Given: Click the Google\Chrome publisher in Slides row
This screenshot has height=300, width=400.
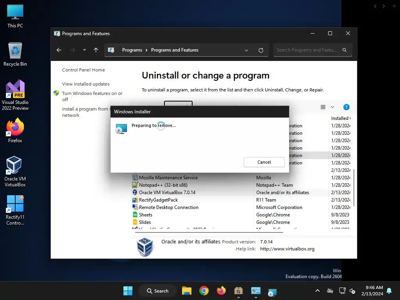Looking at the screenshot, I should [x=273, y=222].
